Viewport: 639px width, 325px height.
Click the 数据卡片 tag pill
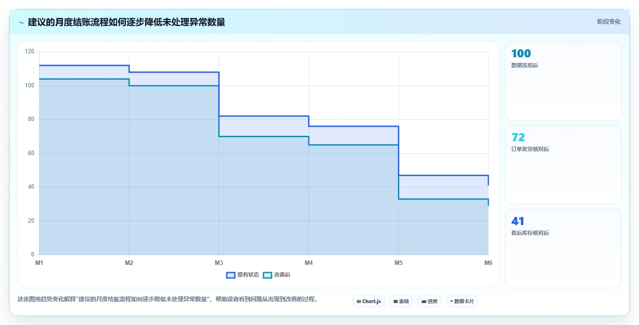[x=462, y=301]
